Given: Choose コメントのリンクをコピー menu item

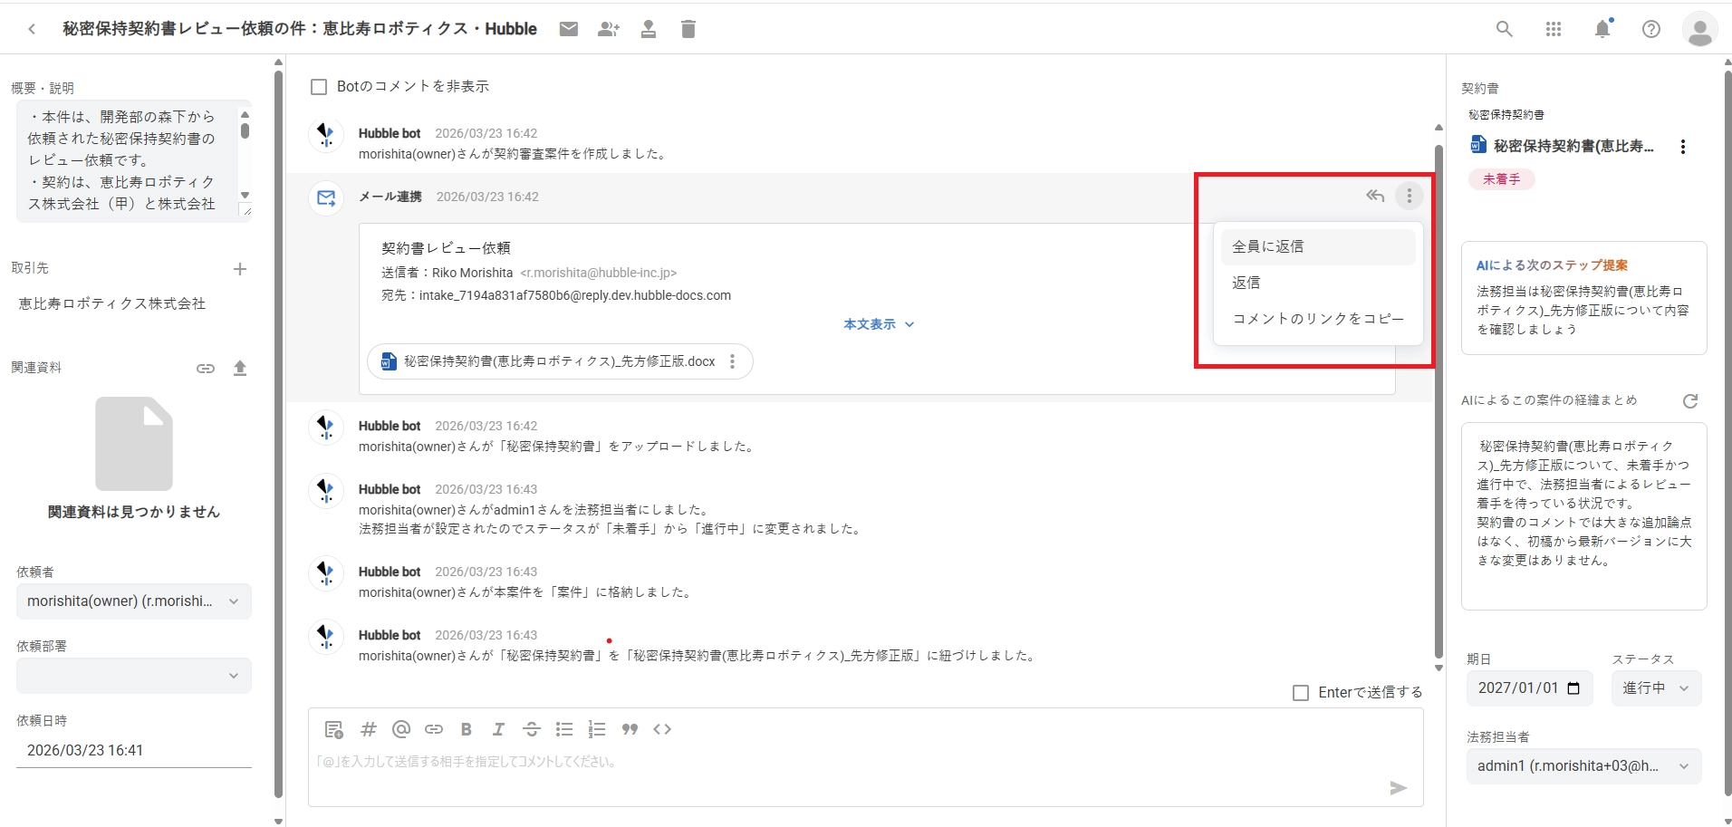Looking at the screenshot, I should pyautogui.click(x=1317, y=319).
